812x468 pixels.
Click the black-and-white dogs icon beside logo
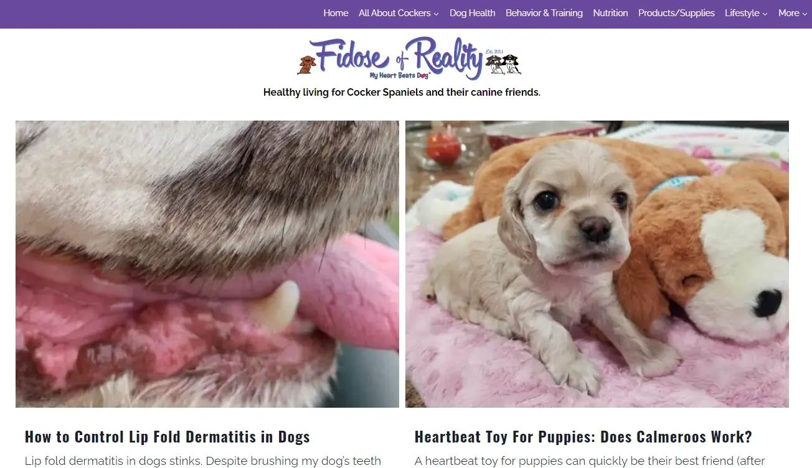coord(503,63)
